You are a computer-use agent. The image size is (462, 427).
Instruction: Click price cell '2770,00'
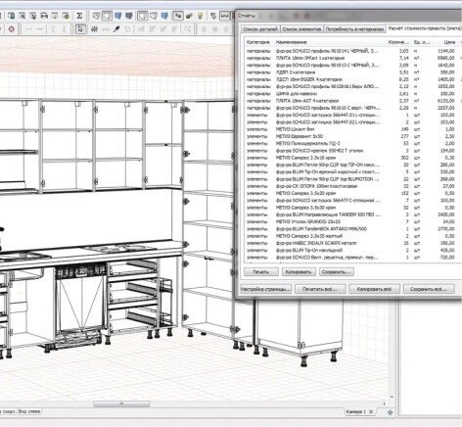(x=446, y=229)
